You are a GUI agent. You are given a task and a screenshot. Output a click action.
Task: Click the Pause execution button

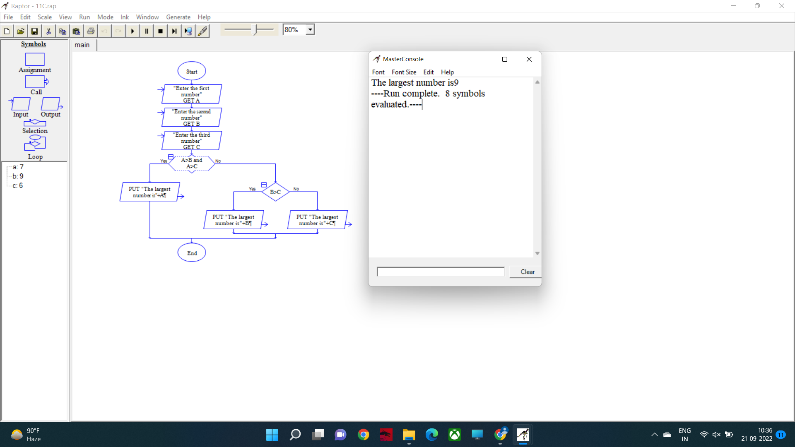[147, 31]
